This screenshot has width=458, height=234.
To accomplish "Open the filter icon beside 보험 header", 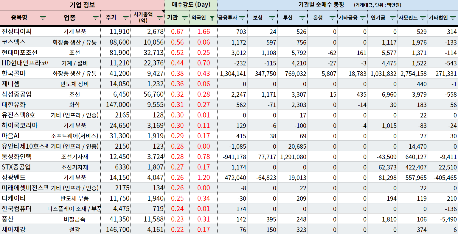I will (x=272, y=18).
